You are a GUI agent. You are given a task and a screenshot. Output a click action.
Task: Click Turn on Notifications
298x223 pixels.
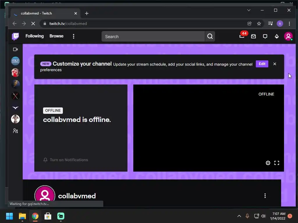coord(65,160)
